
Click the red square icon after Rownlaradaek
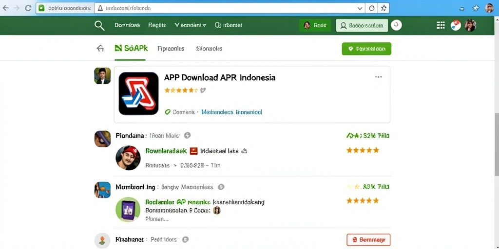point(194,151)
